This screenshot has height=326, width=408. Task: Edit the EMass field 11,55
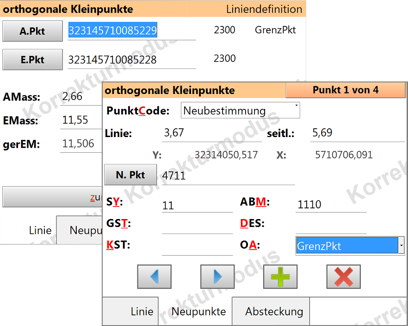(x=81, y=120)
